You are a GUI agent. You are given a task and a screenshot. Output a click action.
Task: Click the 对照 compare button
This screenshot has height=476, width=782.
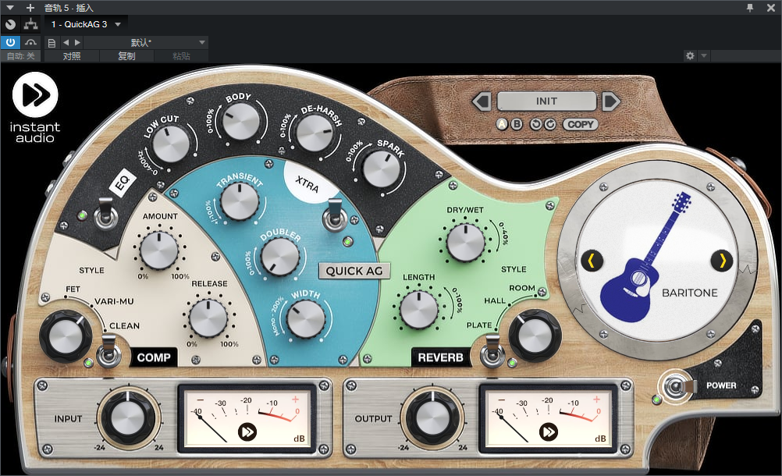click(x=72, y=56)
